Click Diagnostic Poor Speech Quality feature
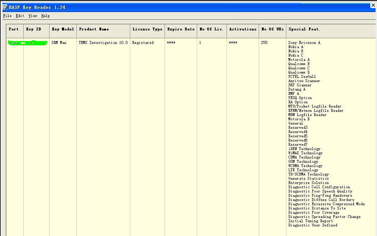The image size is (377, 236). coord(320,191)
